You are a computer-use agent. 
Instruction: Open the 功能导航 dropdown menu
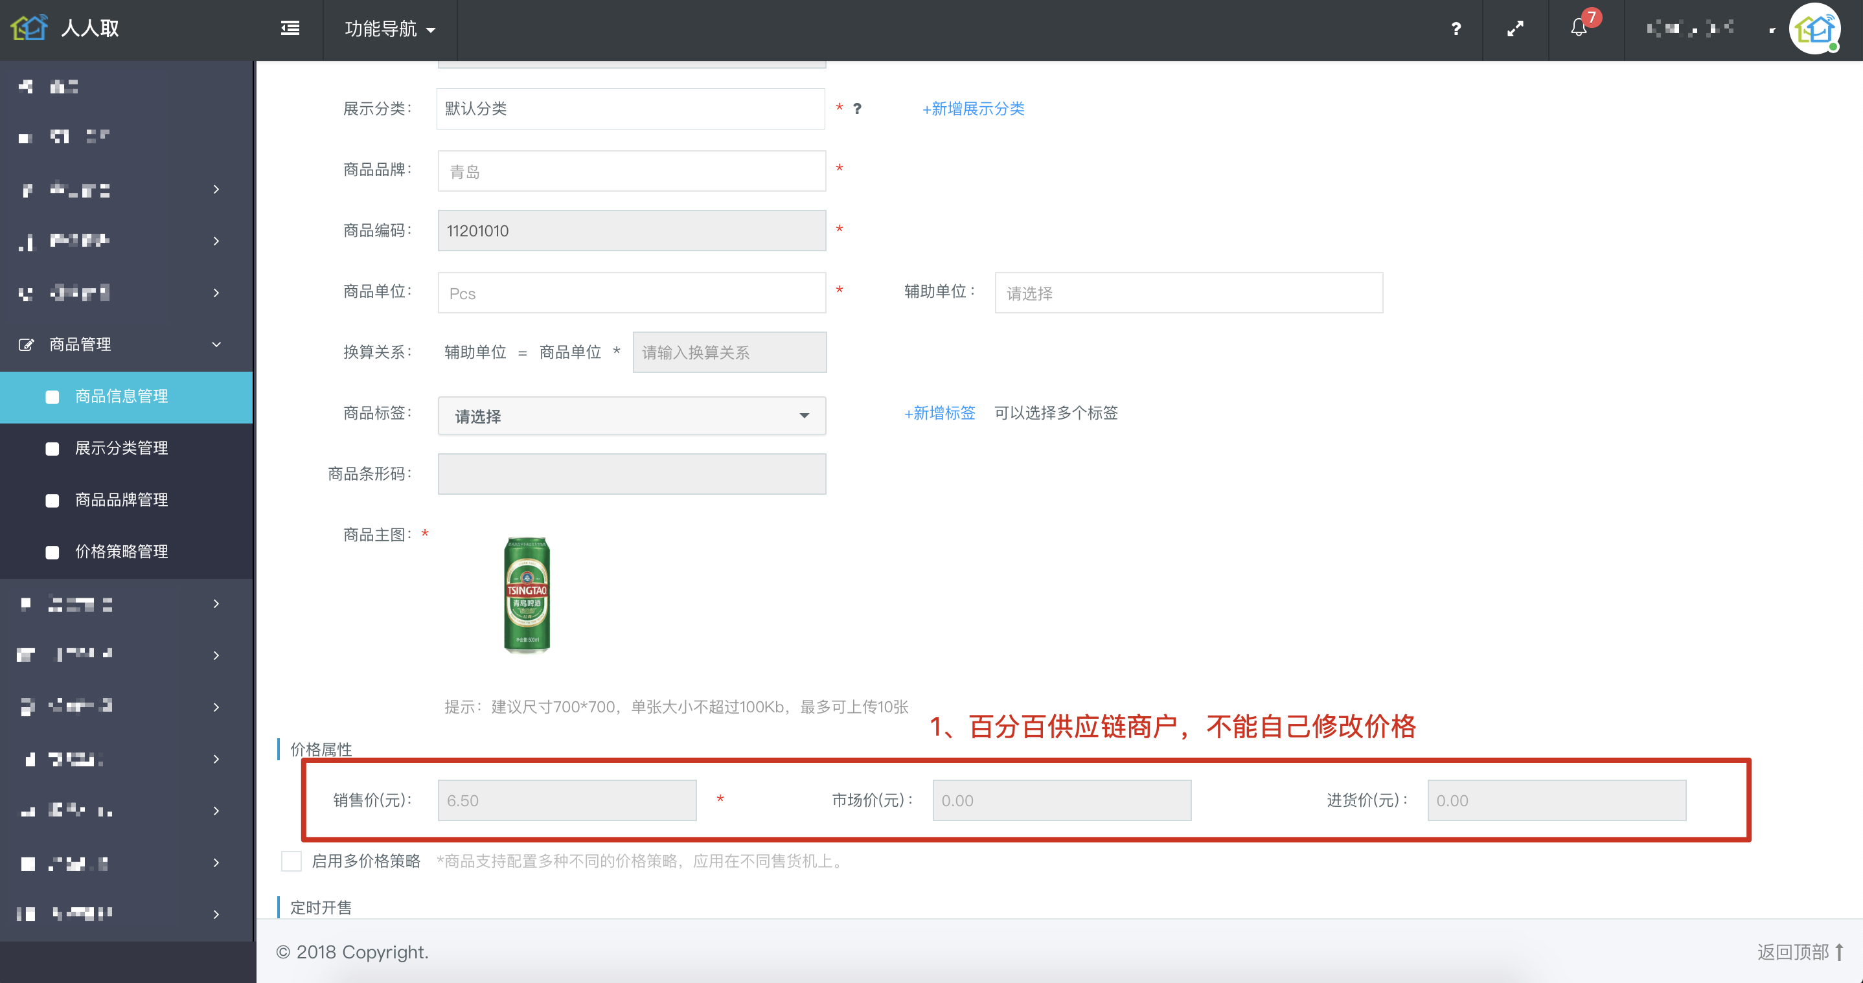tap(391, 29)
